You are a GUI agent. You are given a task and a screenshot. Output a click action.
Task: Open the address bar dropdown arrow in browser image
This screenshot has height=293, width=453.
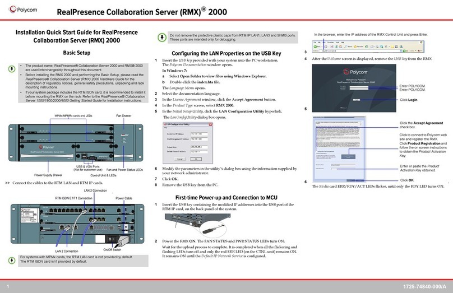click(x=401, y=51)
